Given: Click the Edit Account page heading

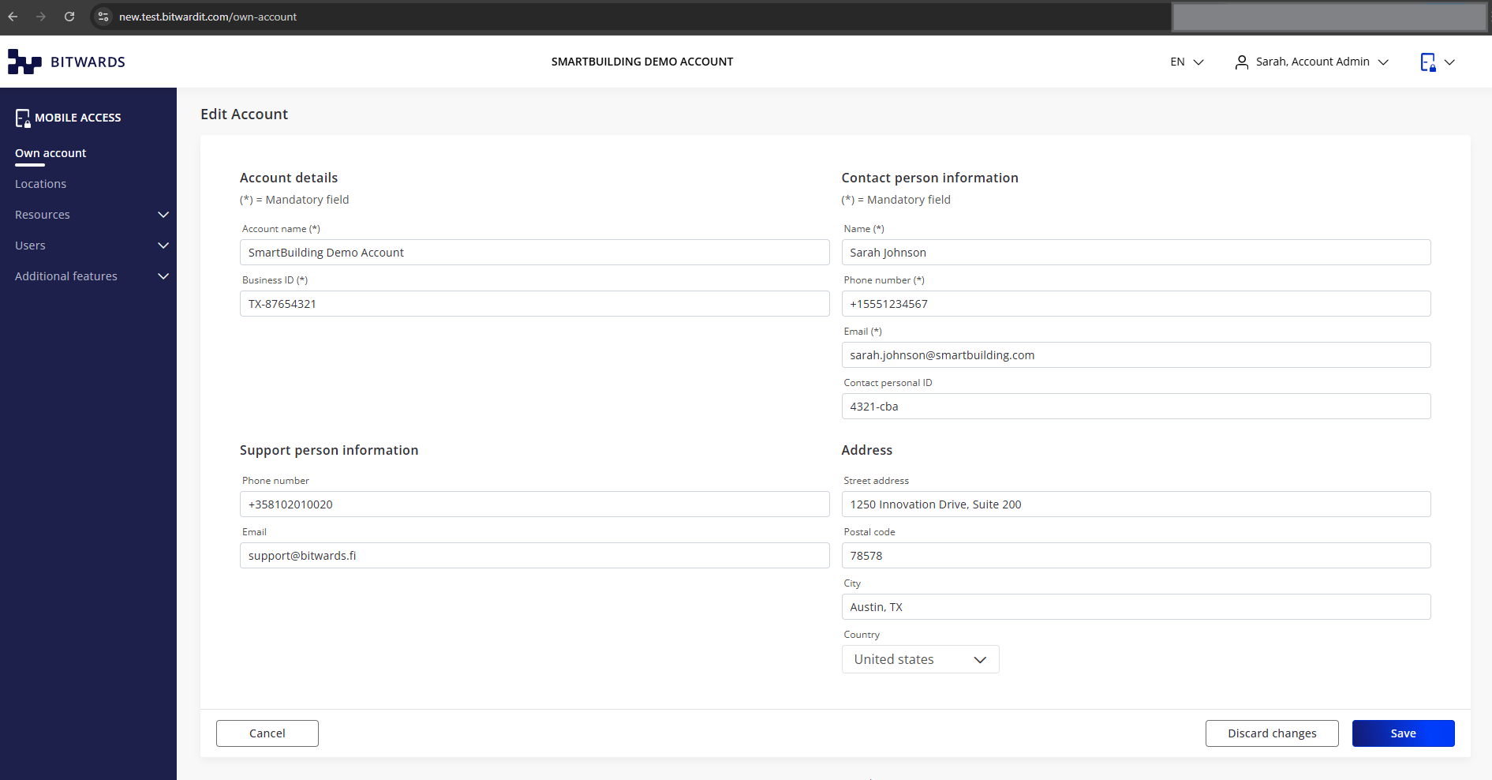Looking at the screenshot, I should tap(245, 114).
